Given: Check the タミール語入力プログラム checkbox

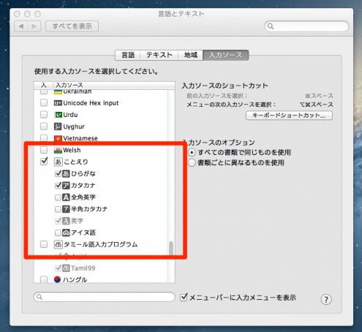Looking at the screenshot, I should (x=44, y=244).
